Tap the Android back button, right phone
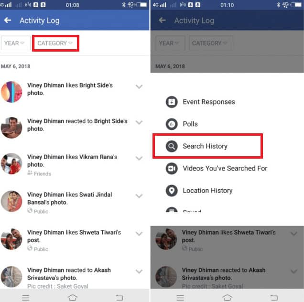Screen dimensions: 304x302 (x=274, y=297)
